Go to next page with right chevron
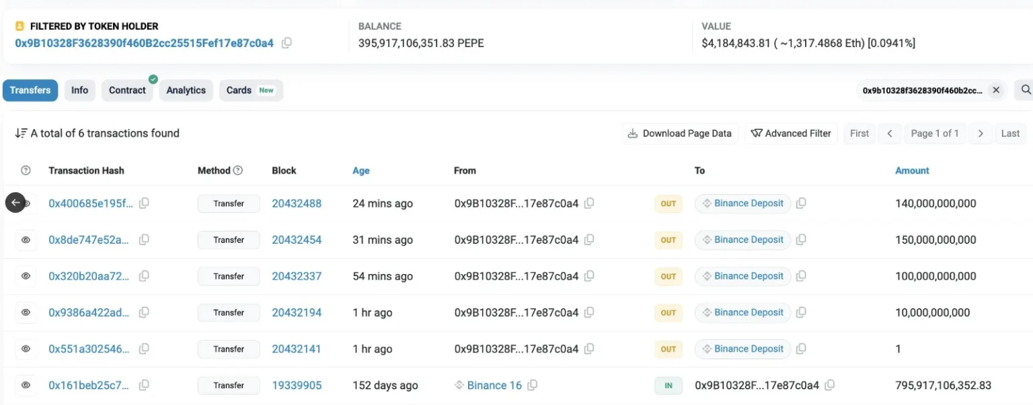This screenshot has height=405, width=1033. [x=981, y=133]
